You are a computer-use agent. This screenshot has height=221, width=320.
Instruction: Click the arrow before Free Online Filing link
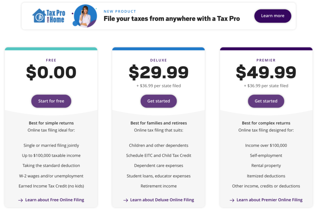[21, 200]
